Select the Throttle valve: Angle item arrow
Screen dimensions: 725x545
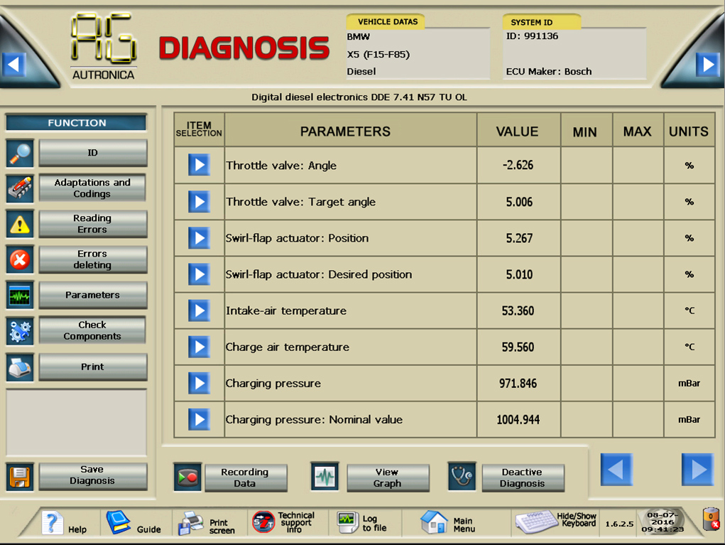click(199, 166)
